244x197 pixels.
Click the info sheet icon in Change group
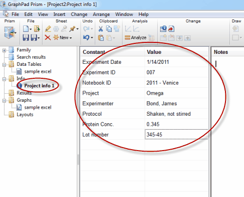click(x=163, y=29)
